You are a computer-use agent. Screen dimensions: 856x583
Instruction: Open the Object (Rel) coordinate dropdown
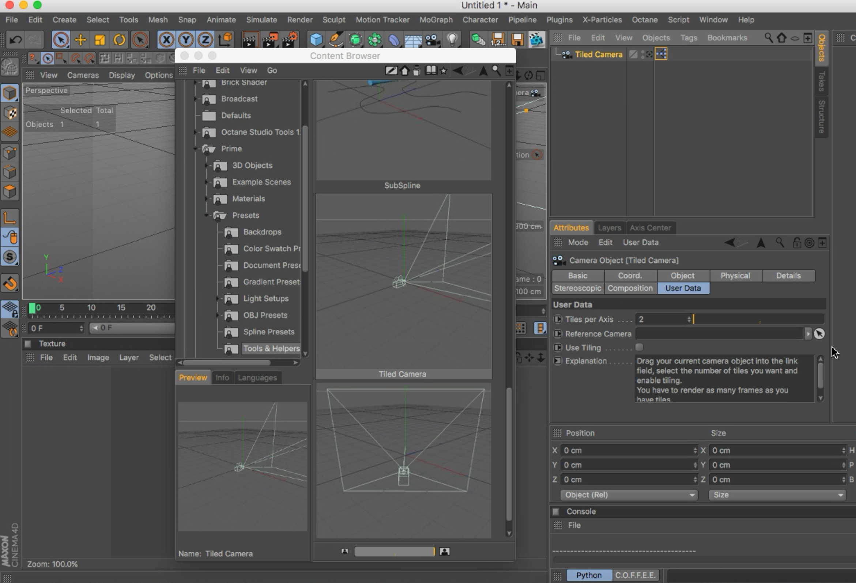(628, 495)
